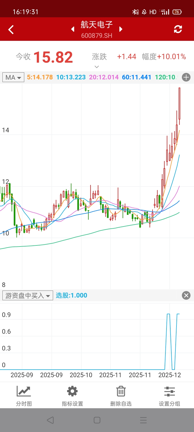Refresh the stock quote data
194x432 pixels.
pyautogui.click(x=178, y=29)
